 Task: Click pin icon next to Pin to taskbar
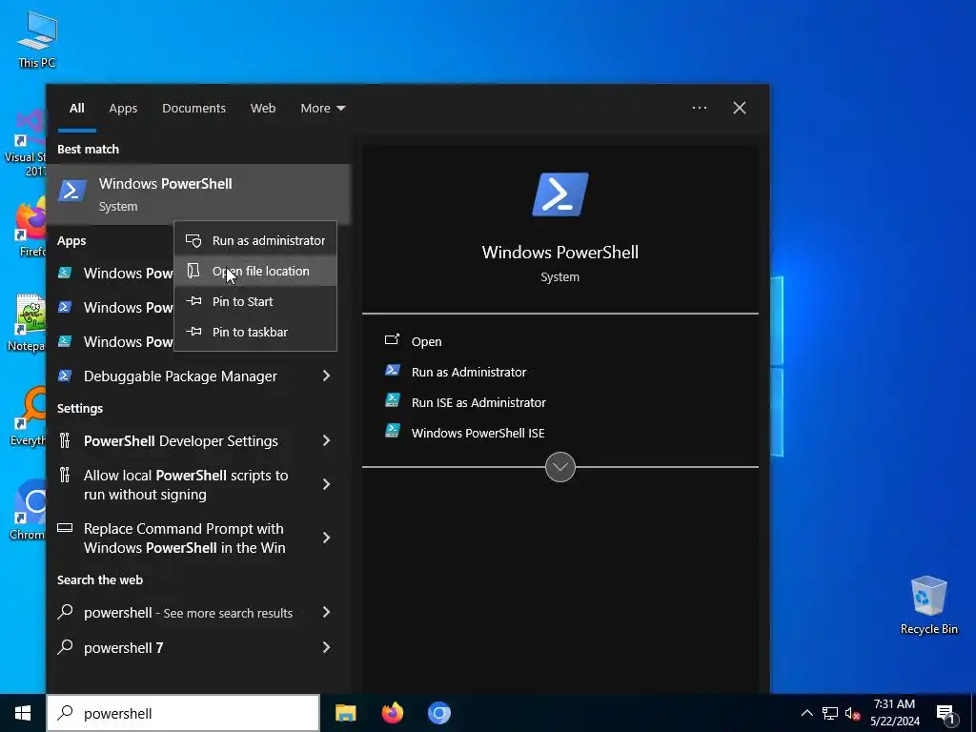click(x=193, y=331)
